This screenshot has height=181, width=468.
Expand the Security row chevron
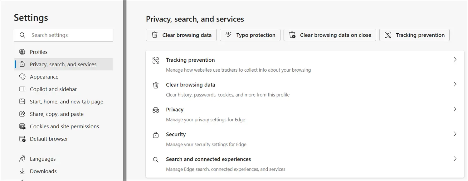click(x=455, y=134)
